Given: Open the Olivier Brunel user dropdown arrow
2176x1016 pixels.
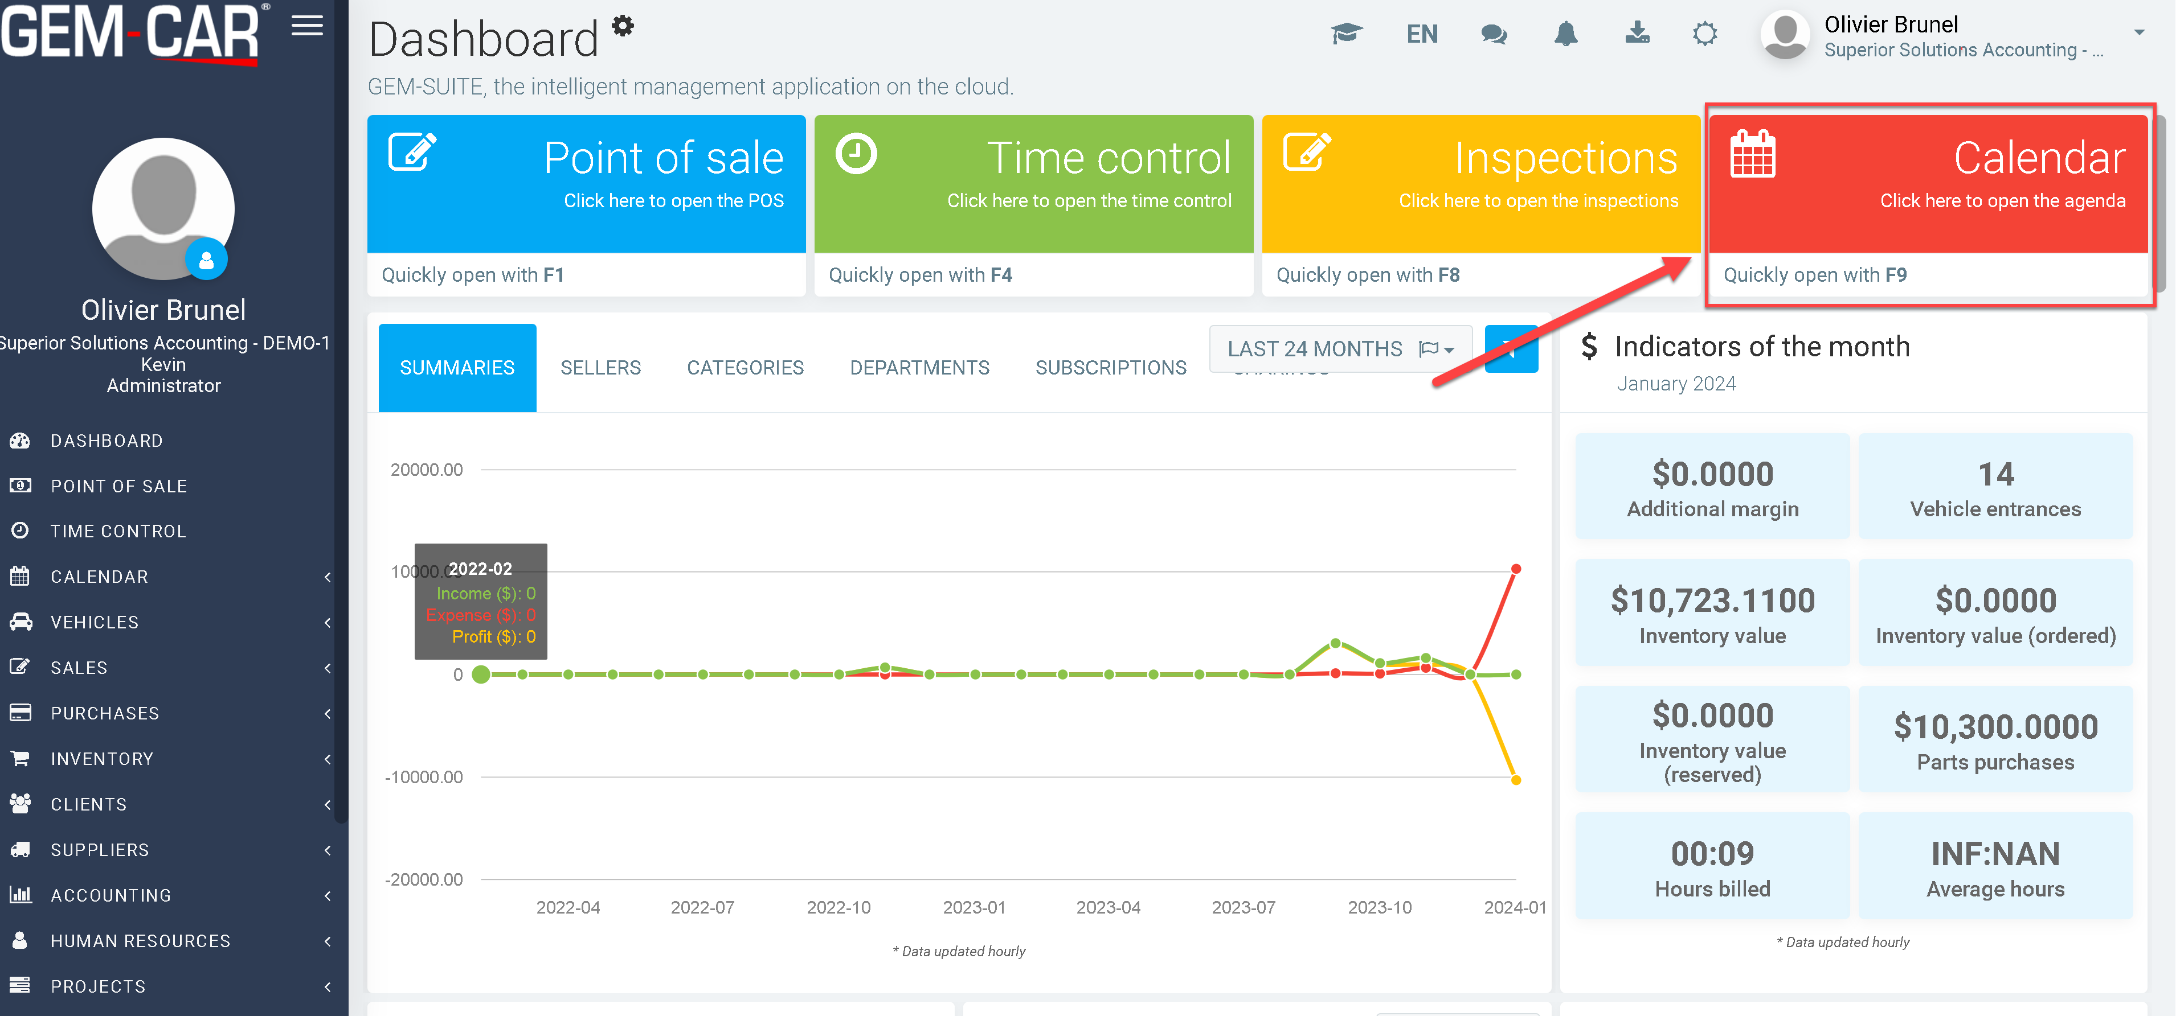Looking at the screenshot, I should click(x=2139, y=33).
